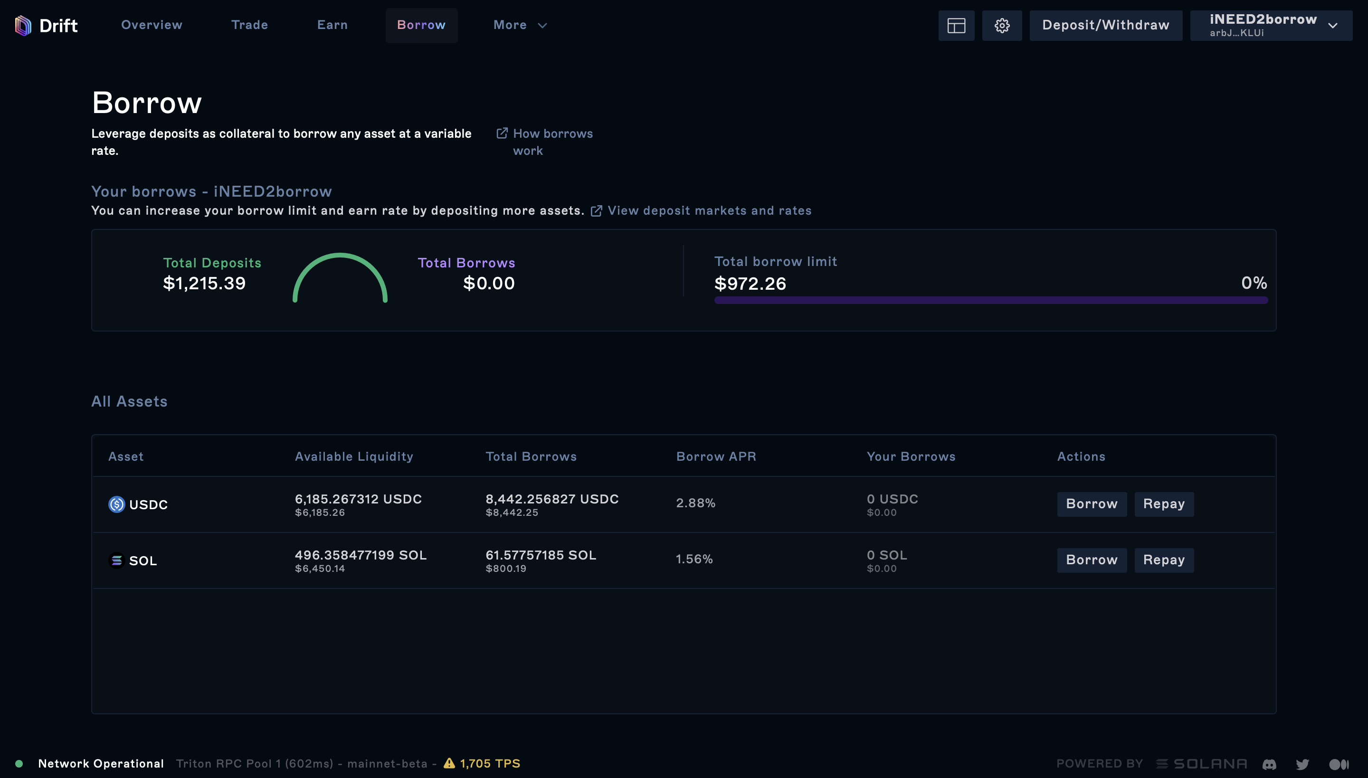Viewport: 1368px width, 778px height.
Task: Open the layout panel icon
Action: tap(956, 25)
